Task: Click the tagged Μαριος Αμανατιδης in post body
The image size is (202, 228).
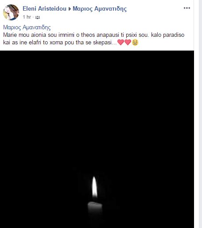Action: coord(27,28)
